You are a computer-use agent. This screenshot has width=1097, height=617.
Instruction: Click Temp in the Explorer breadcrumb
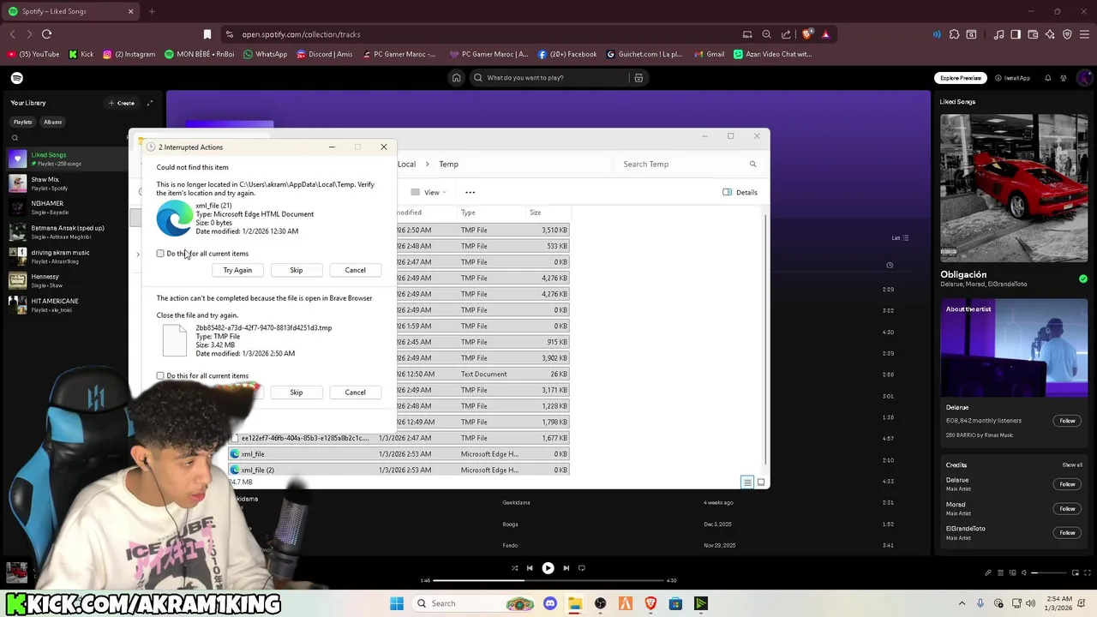pos(449,165)
